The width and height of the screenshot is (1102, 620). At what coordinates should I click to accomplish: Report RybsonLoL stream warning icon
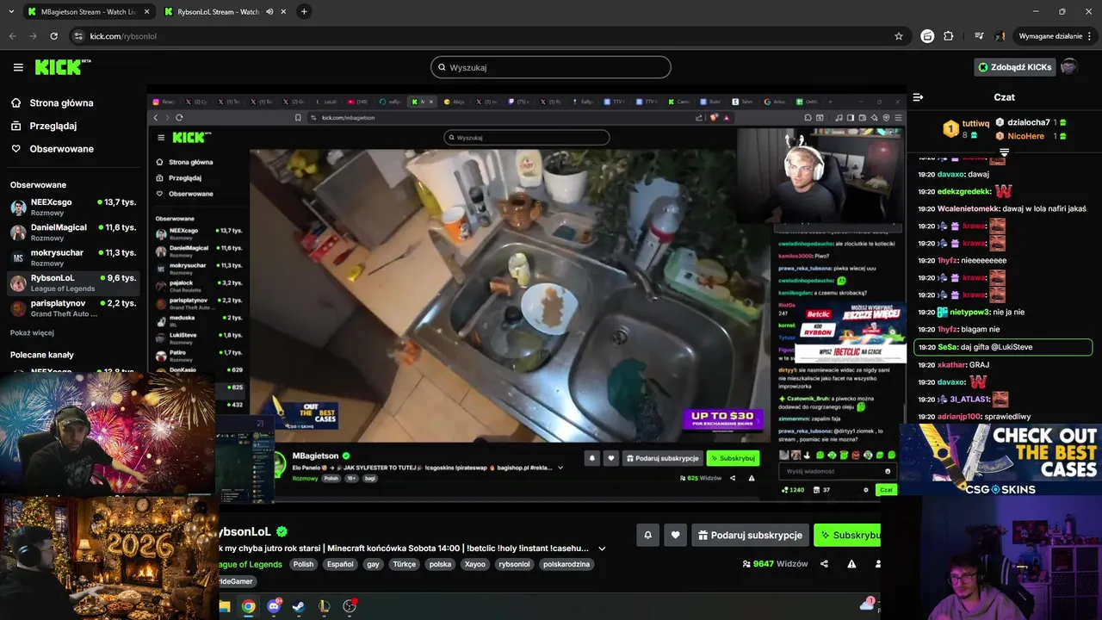(x=851, y=564)
